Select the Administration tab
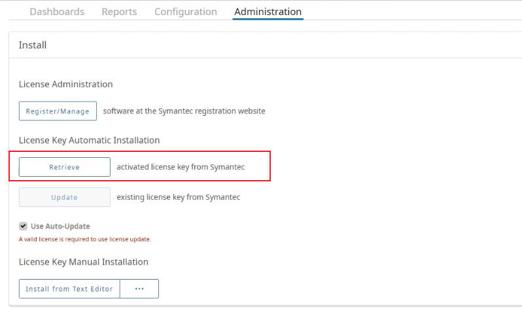Screen dimensions: 522x315 (x=268, y=12)
